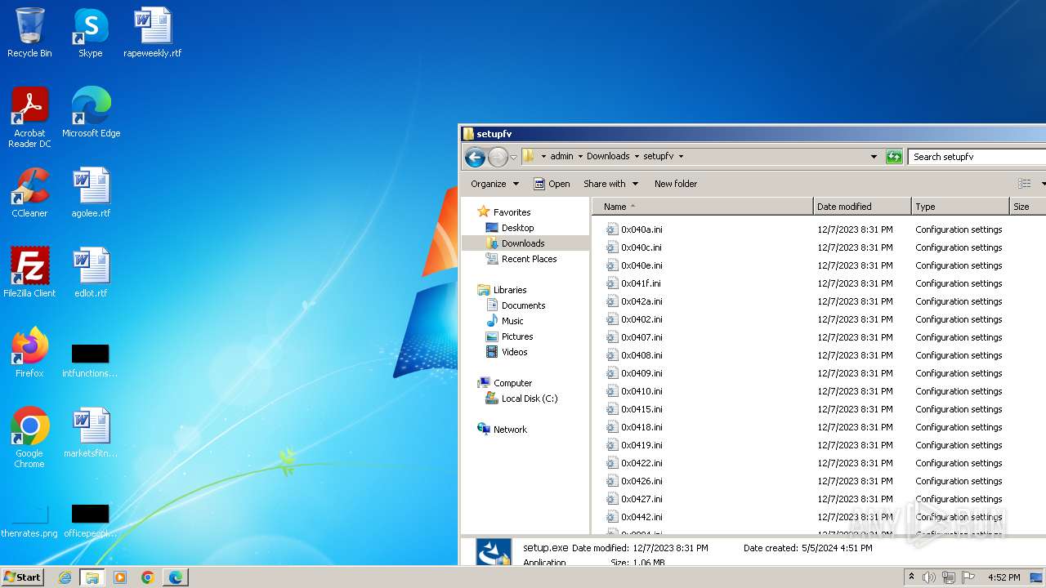Select Videos library in navigation pane
The height and width of the screenshot is (588, 1046).
[x=507, y=352]
